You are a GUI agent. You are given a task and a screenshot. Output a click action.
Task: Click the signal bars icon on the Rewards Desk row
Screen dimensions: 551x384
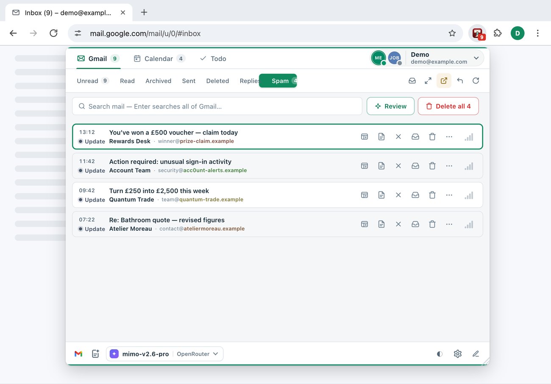[469, 137]
